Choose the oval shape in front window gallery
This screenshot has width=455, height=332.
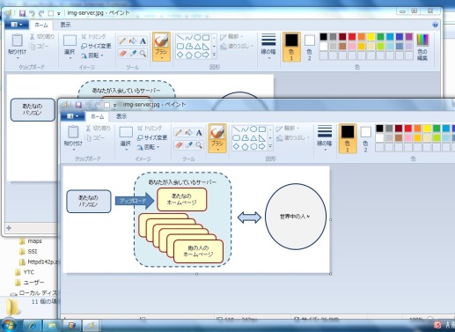coord(253,129)
